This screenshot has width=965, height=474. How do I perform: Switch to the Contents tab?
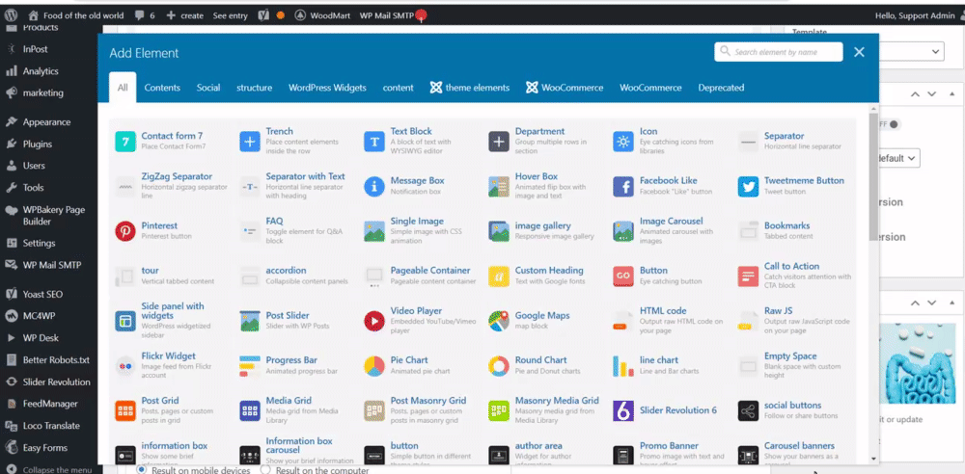(x=162, y=88)
